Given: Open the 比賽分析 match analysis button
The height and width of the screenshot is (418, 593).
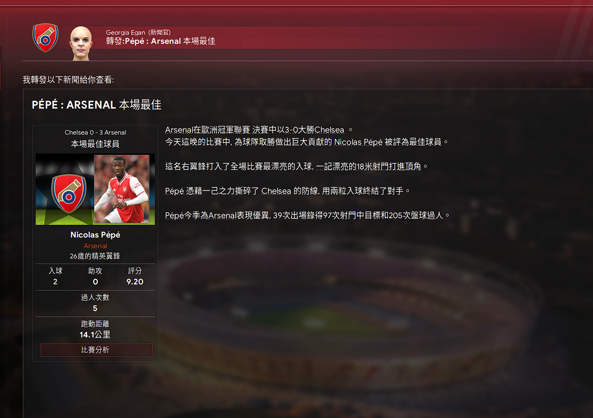Looking at the screenshot, I should pos(97,350).
